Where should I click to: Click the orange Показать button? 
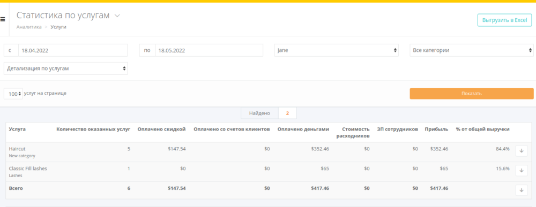pyautogui.click(x=471, y=94)
